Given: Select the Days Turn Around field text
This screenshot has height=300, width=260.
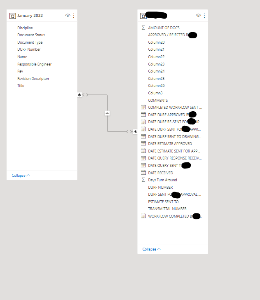Looking at the screenshot, I should [x=162, y=180].
